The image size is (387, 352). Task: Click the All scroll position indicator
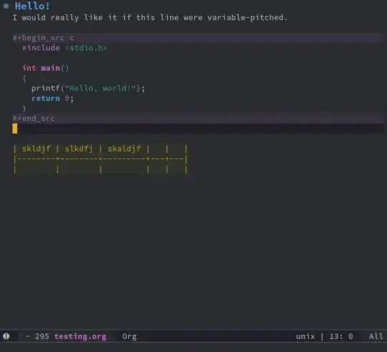coord(376,336)
